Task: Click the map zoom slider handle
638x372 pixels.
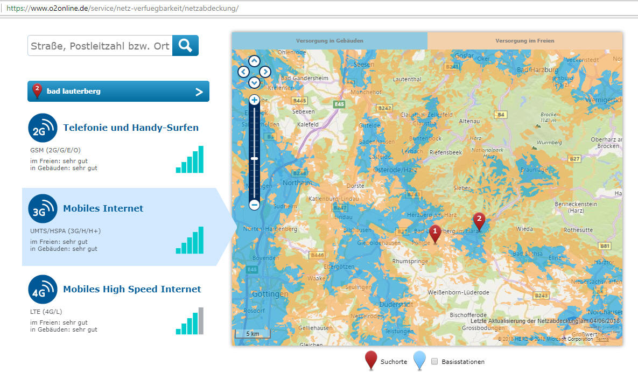Action: coord(255,158)
